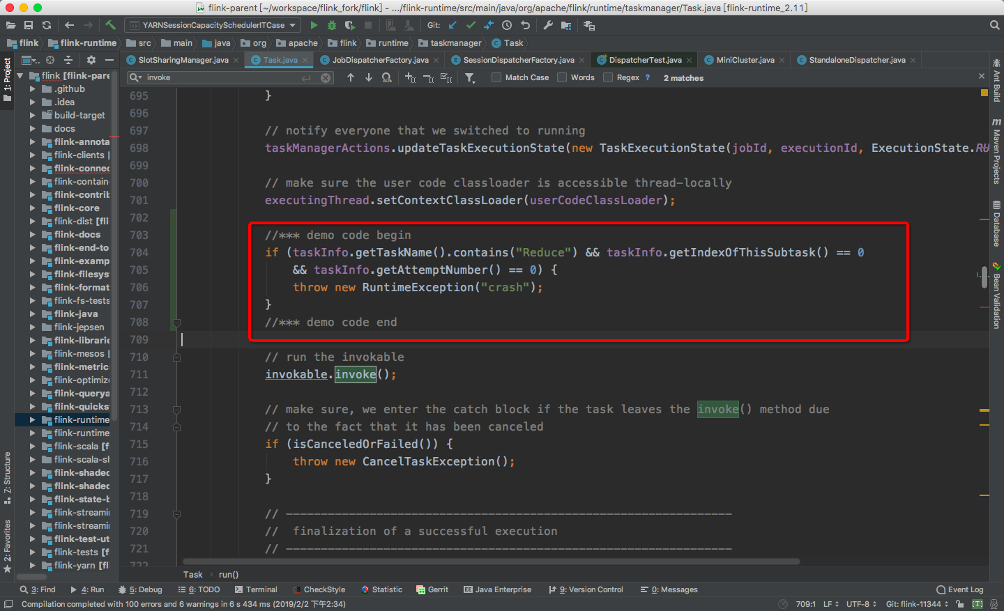Collapse all in the Project panel toolbar
Viewport: 1004px width, 611px height.
pyautogui.click(x=68, y=60)
